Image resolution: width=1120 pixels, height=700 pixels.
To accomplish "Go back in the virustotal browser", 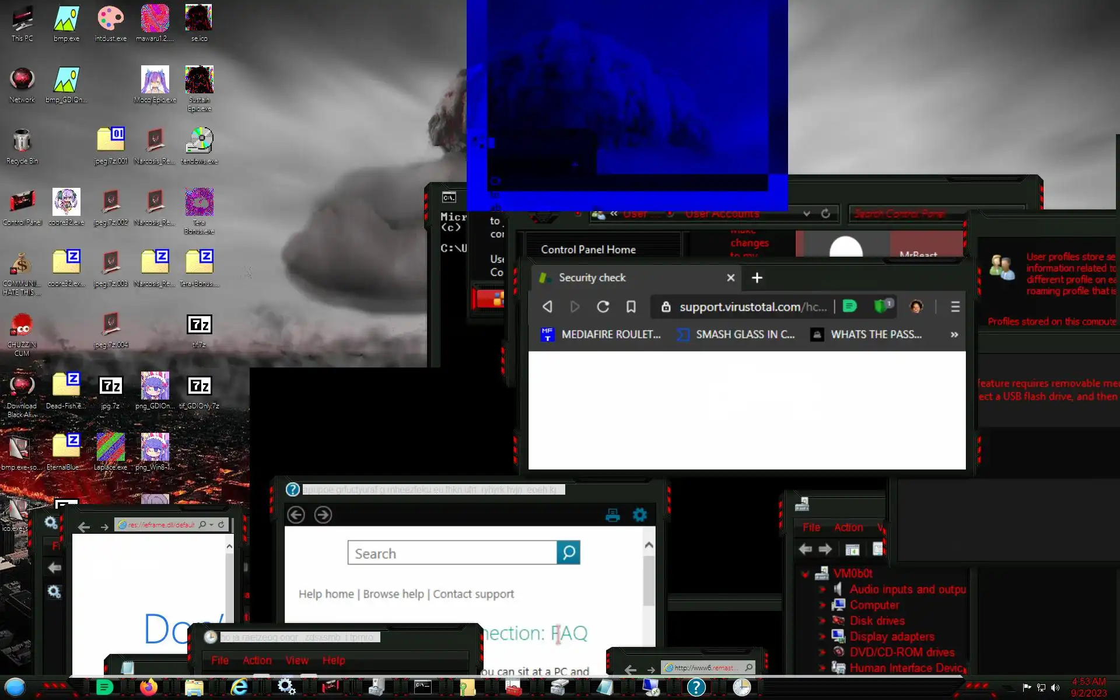I will point(547,307).
